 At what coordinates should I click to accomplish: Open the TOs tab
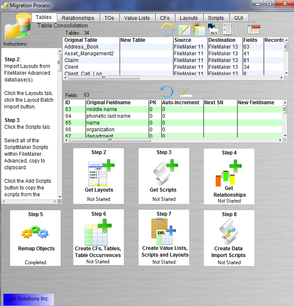tap(109, 18)
